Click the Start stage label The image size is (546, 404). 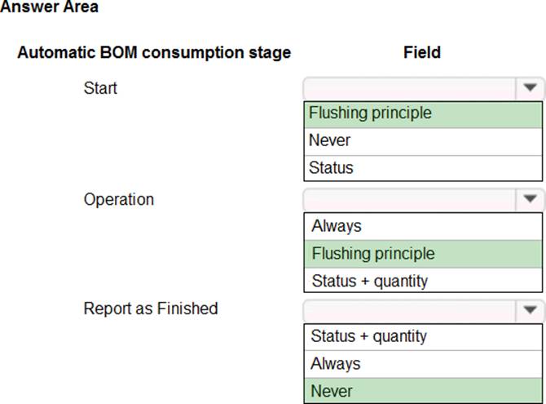click(100, 88)
